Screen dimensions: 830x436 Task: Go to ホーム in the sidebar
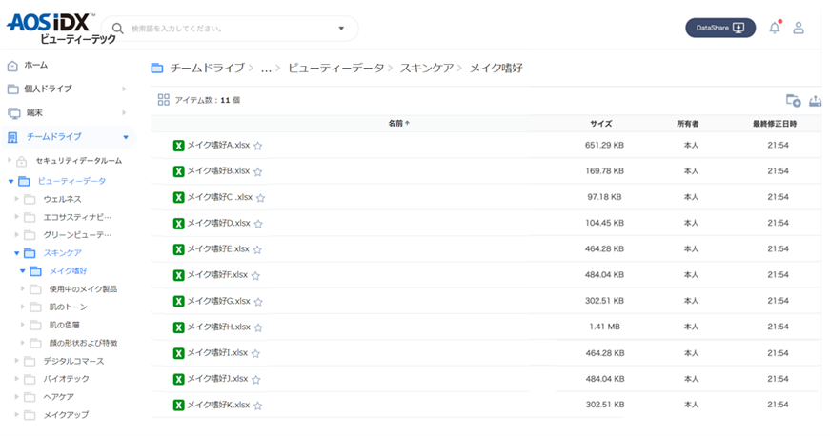(x=36, y=66)
